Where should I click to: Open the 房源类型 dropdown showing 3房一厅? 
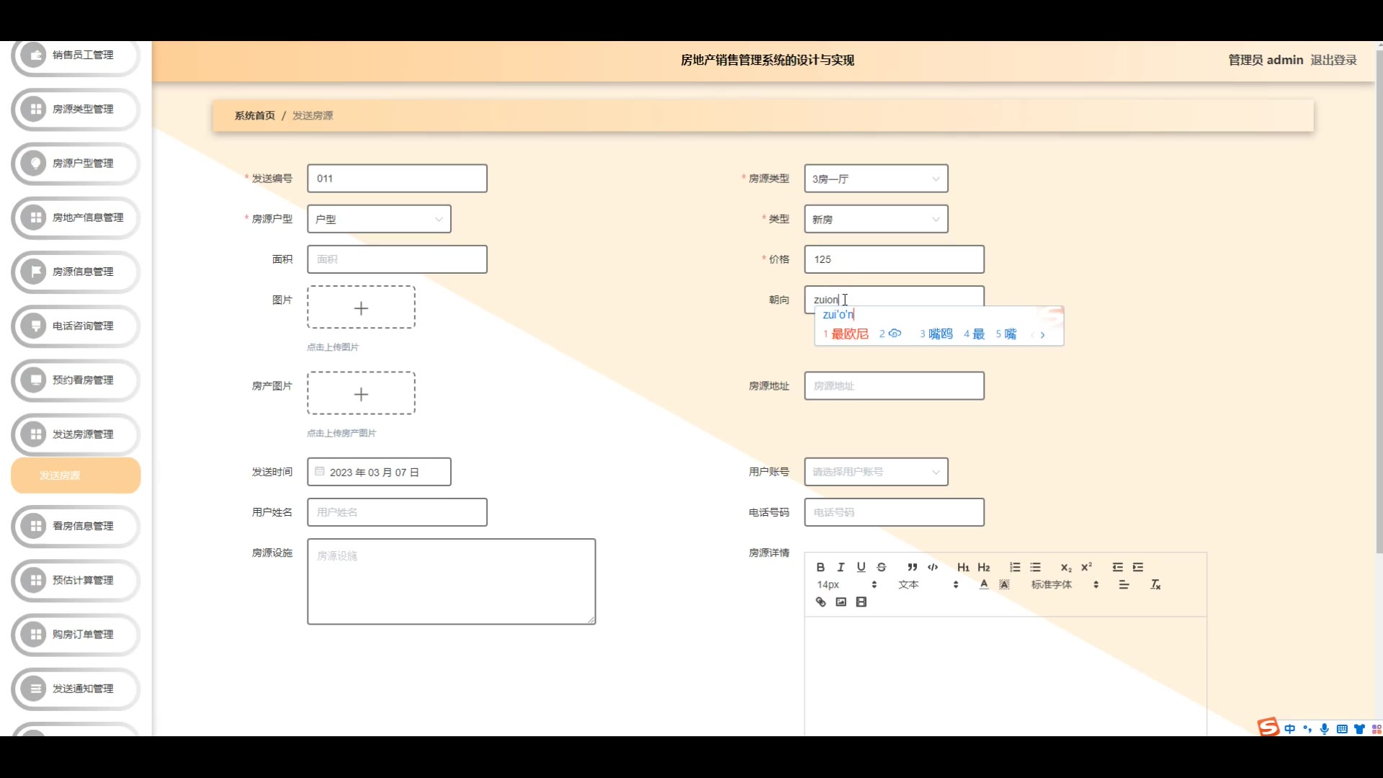876,179
